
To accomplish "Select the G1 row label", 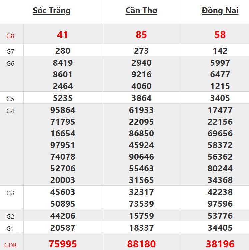I will pos(10,229).
